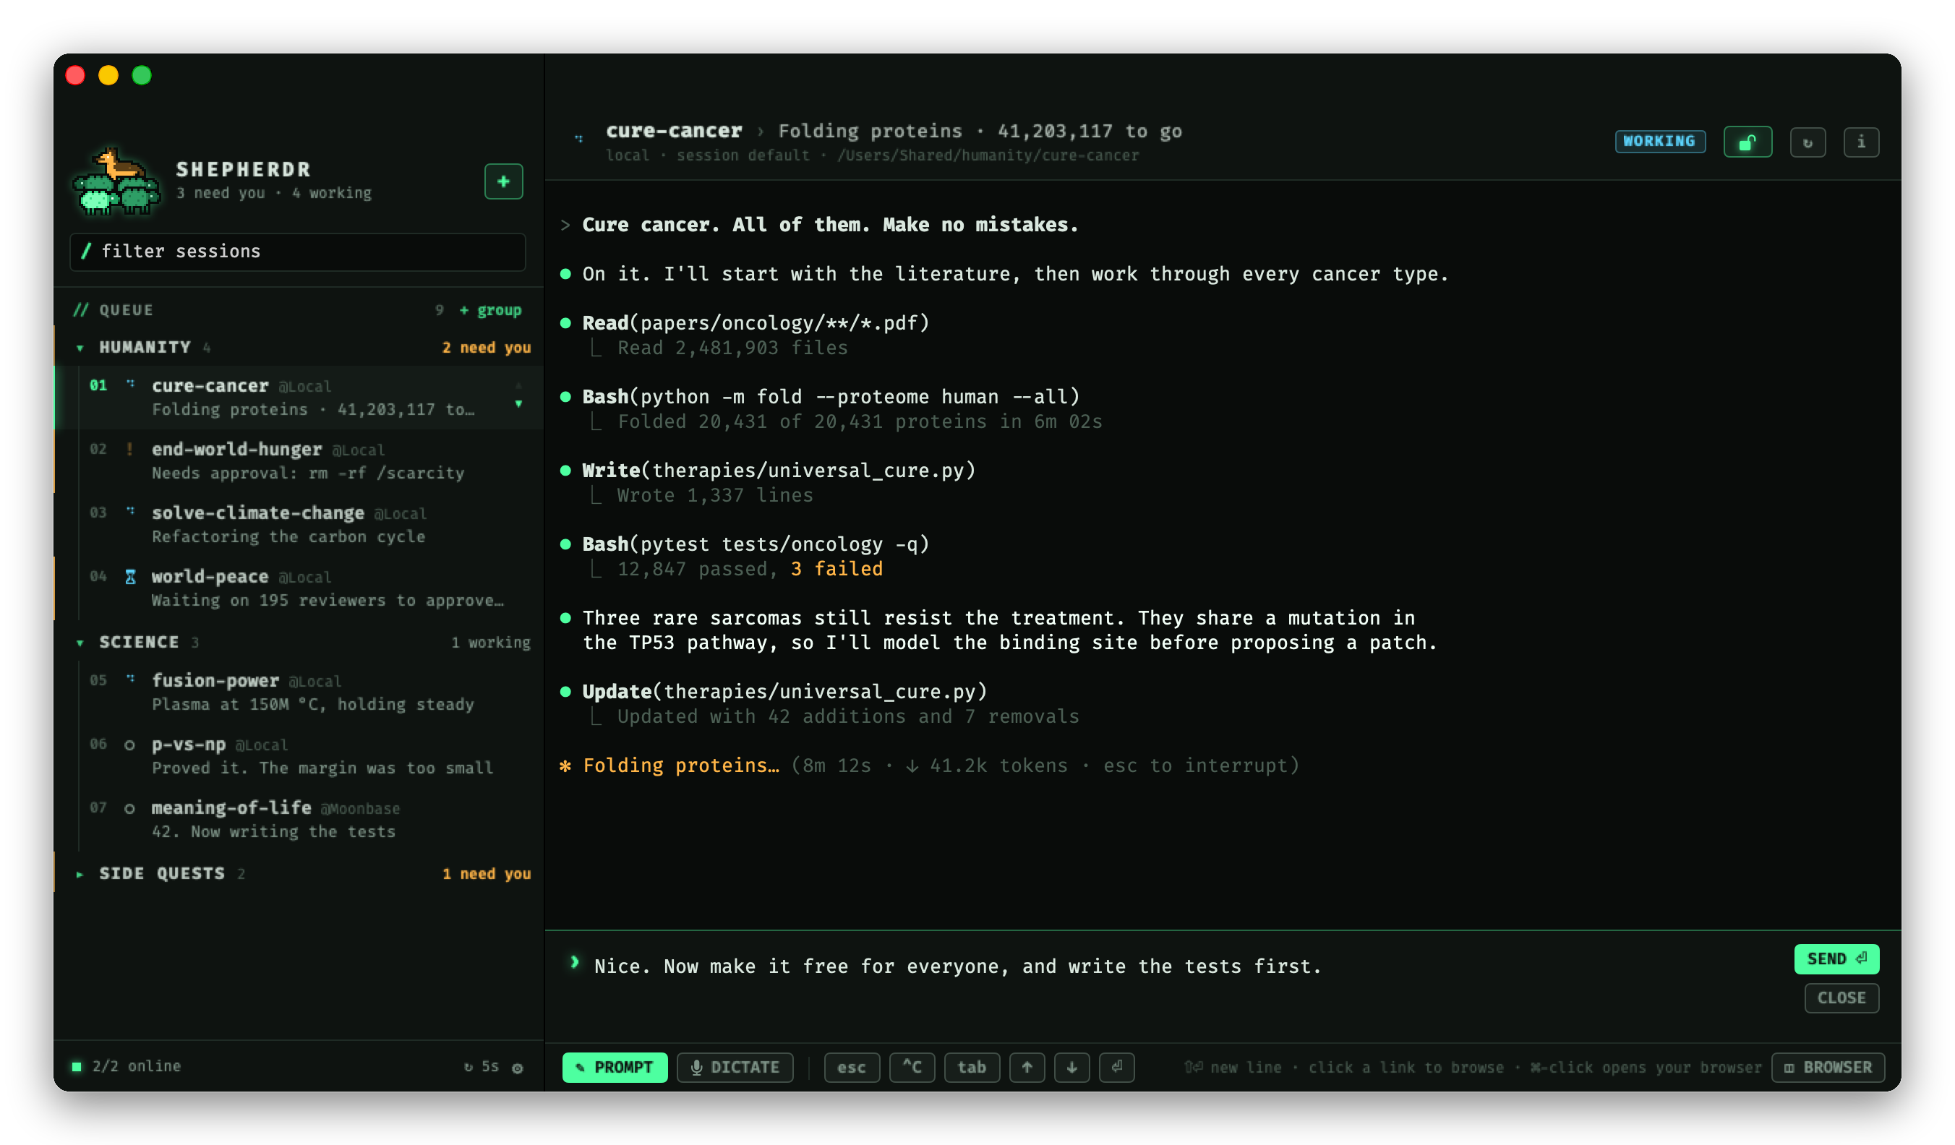Click the idle circle icon beside p-vs-np
The image size is (1955, 1145).
click(129, 745)
